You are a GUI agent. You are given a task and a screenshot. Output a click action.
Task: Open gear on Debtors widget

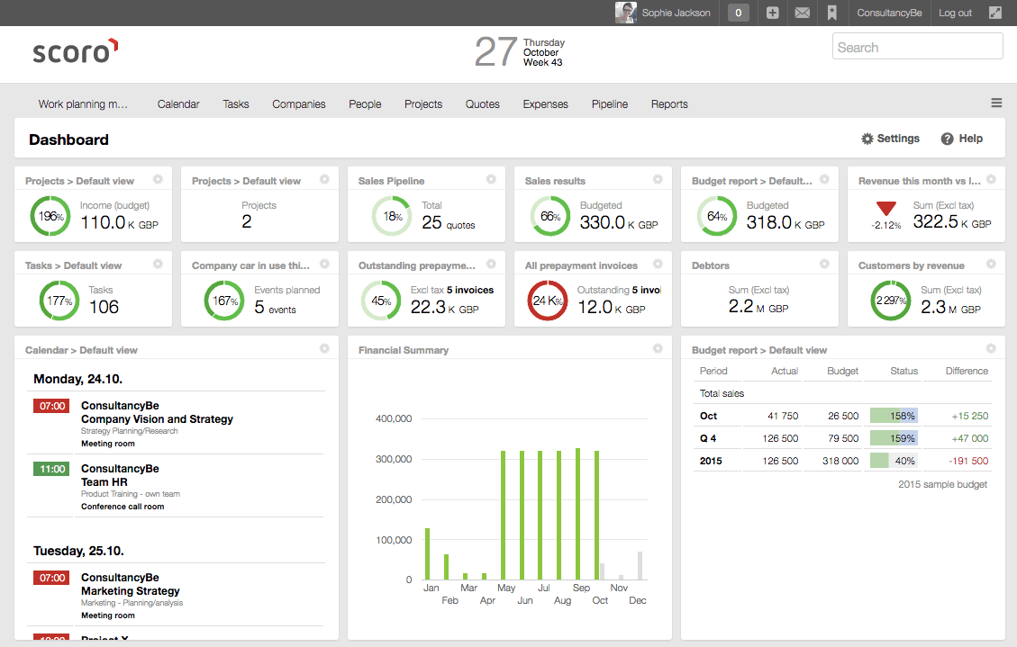824,264
